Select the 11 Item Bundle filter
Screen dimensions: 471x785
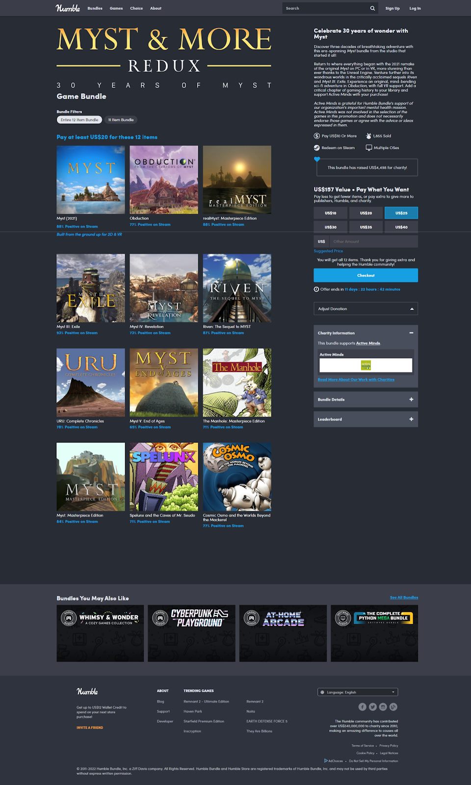pyautogui.click(x=121, y=120)
